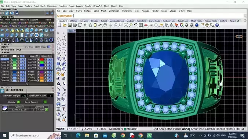Toggle Record History in the status bar
Image resolution: width=248 pixels, height=139 pixels.
[225, 129]
